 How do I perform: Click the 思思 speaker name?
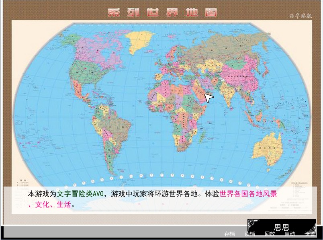282,227
